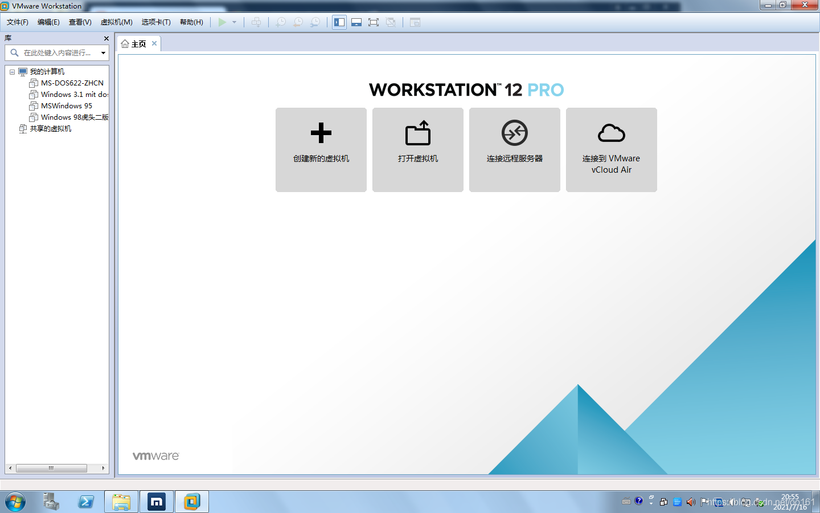The image size is (820, 513).
Task: Click the Send Ctrl+Alt+Del toolbar icon
Action: point(256,22)
